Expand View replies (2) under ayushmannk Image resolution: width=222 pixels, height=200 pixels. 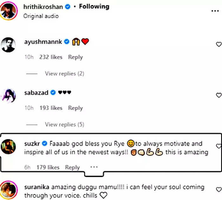(65, 74)
